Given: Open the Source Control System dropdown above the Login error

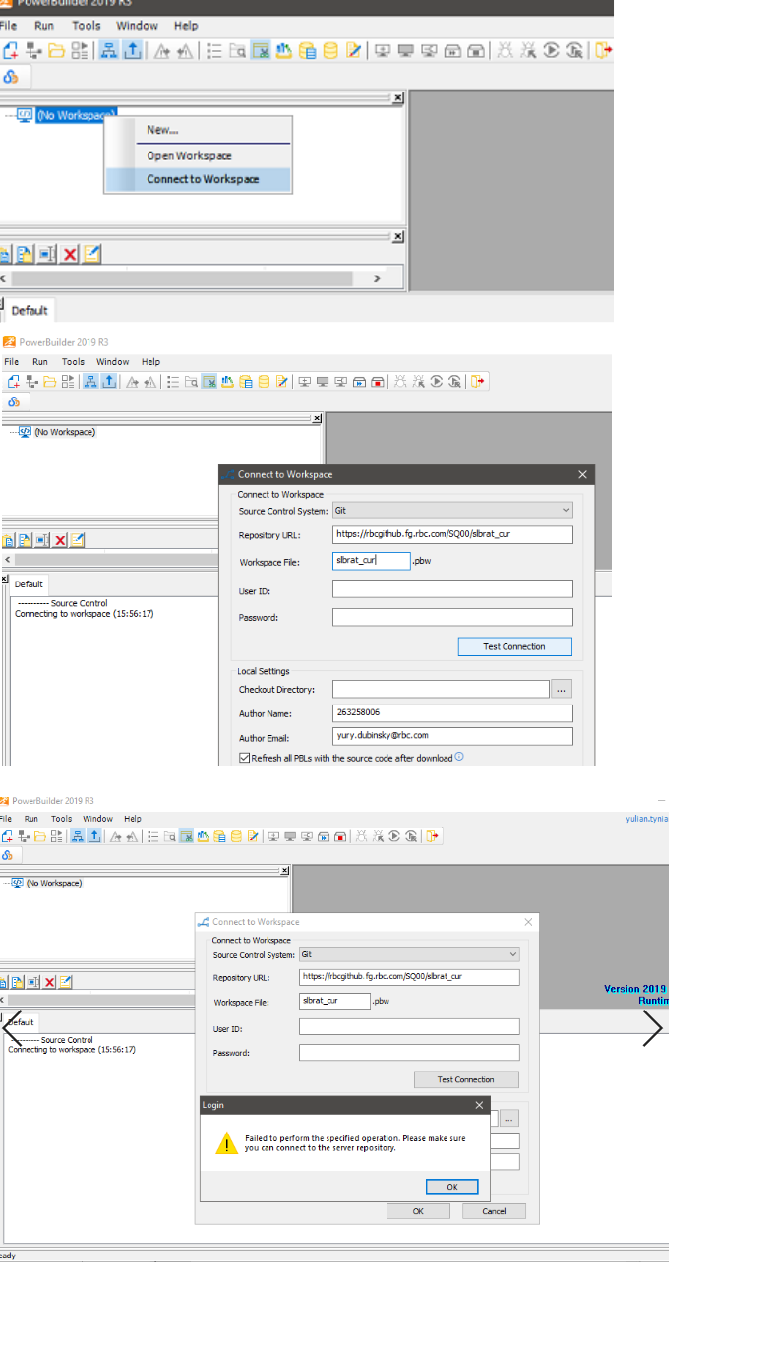Looking at the screenshot, I should (x=512, y=954).
